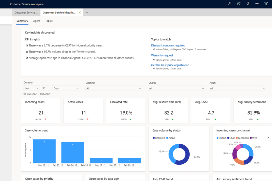This screenshot has height=181, width=272.
Task: Open the Summary tab
Action: click(x=22, y=21)
